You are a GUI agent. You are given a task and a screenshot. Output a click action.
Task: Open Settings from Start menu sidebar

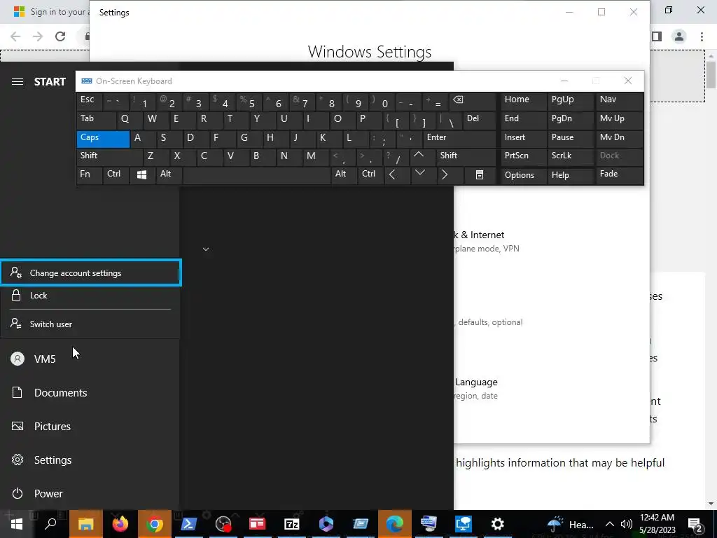[90, 460]
